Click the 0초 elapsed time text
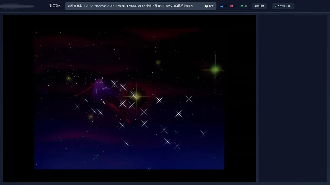Screen dimensions: 330x185 pos(211,6)
